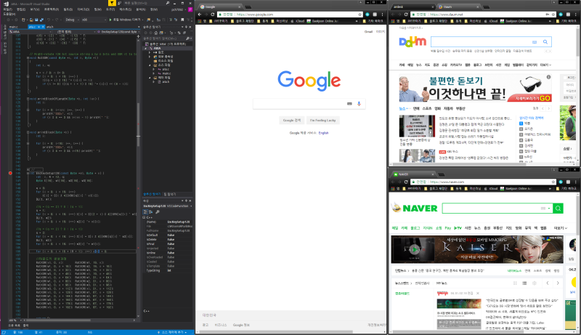This screenshot has height=335, width=581.
Task: Switch to the aria.c tab in the Daum Chrome window
Action: pos(412,7)
